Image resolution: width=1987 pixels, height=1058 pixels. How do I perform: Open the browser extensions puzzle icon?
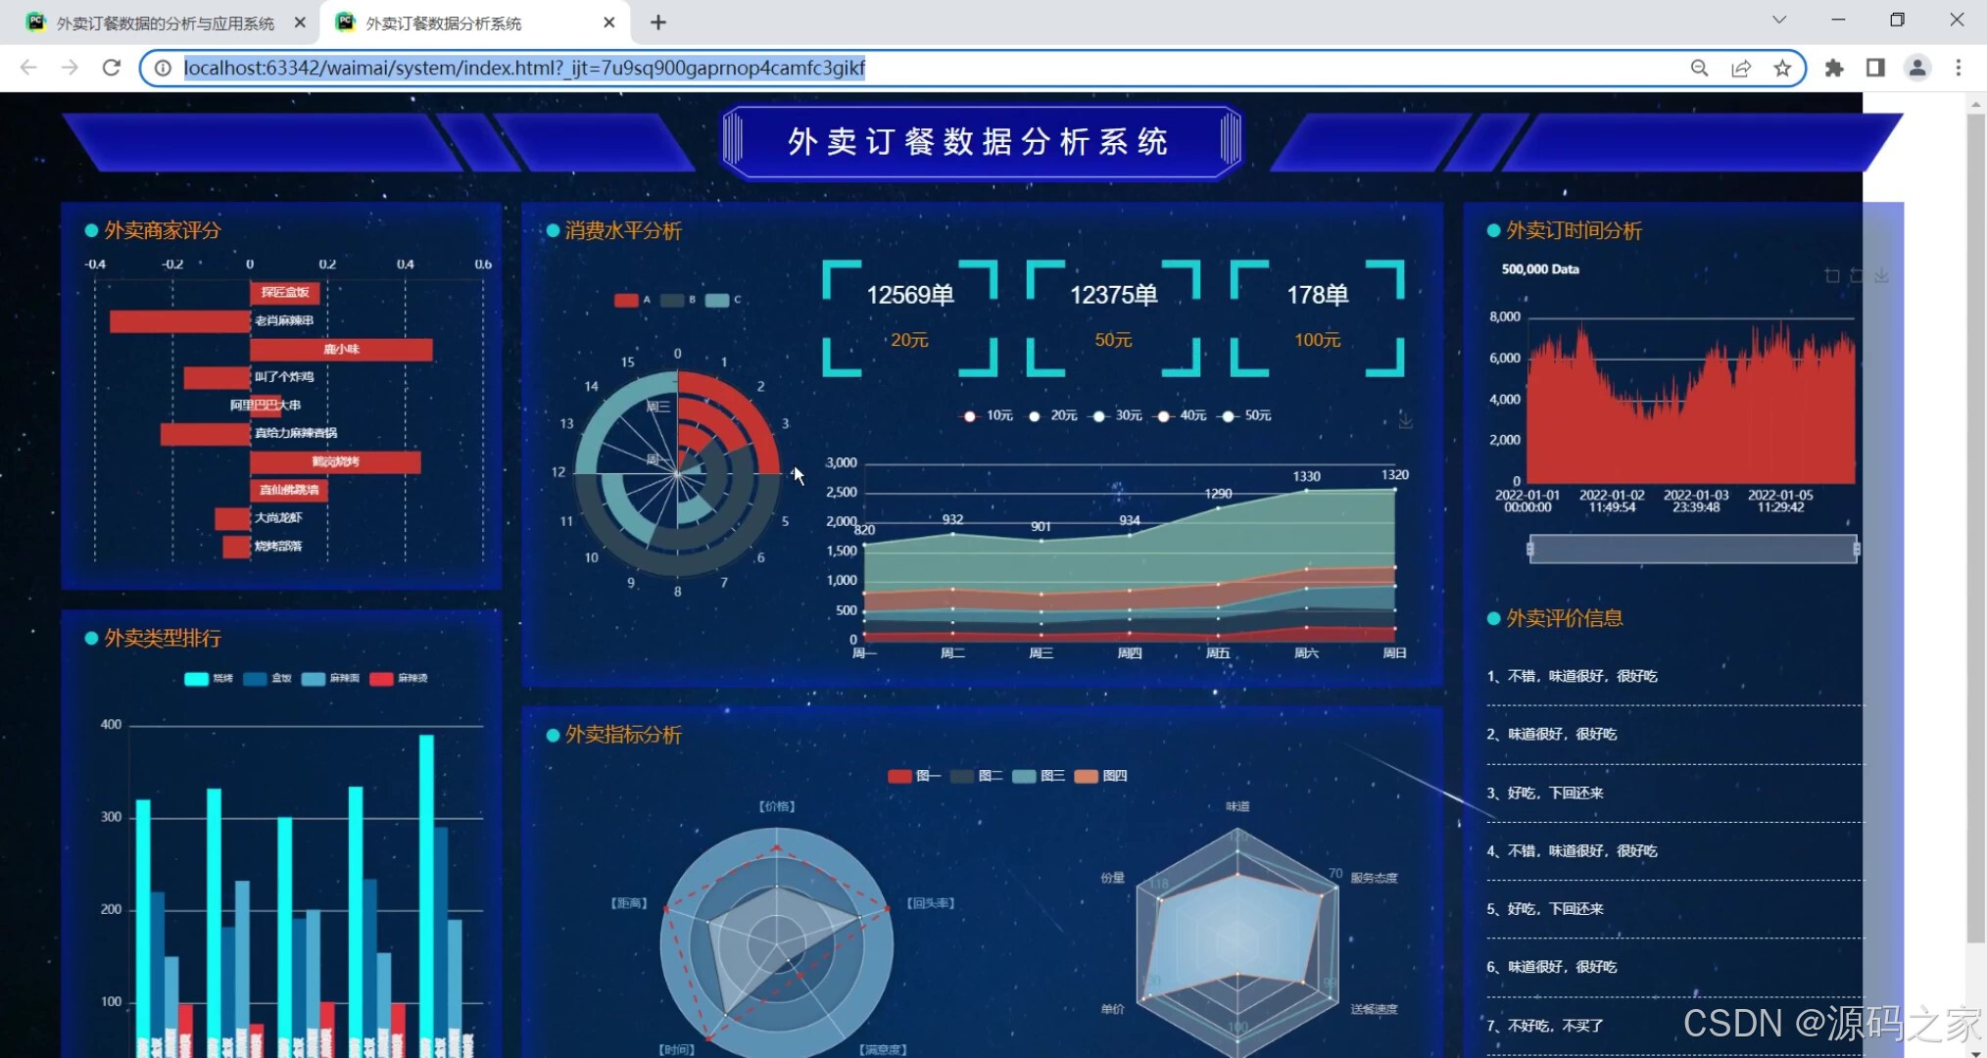pyautogui.click(x=1834, y=68)
